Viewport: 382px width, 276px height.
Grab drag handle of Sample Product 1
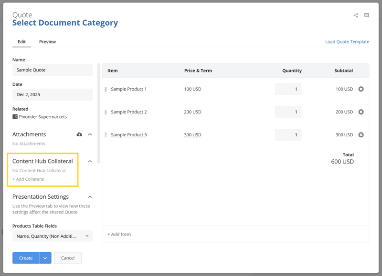click(x=106, y=89)
